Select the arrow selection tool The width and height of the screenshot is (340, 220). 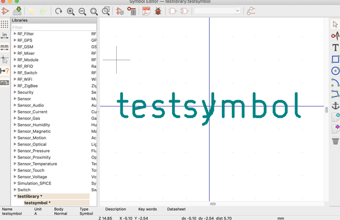335,24
